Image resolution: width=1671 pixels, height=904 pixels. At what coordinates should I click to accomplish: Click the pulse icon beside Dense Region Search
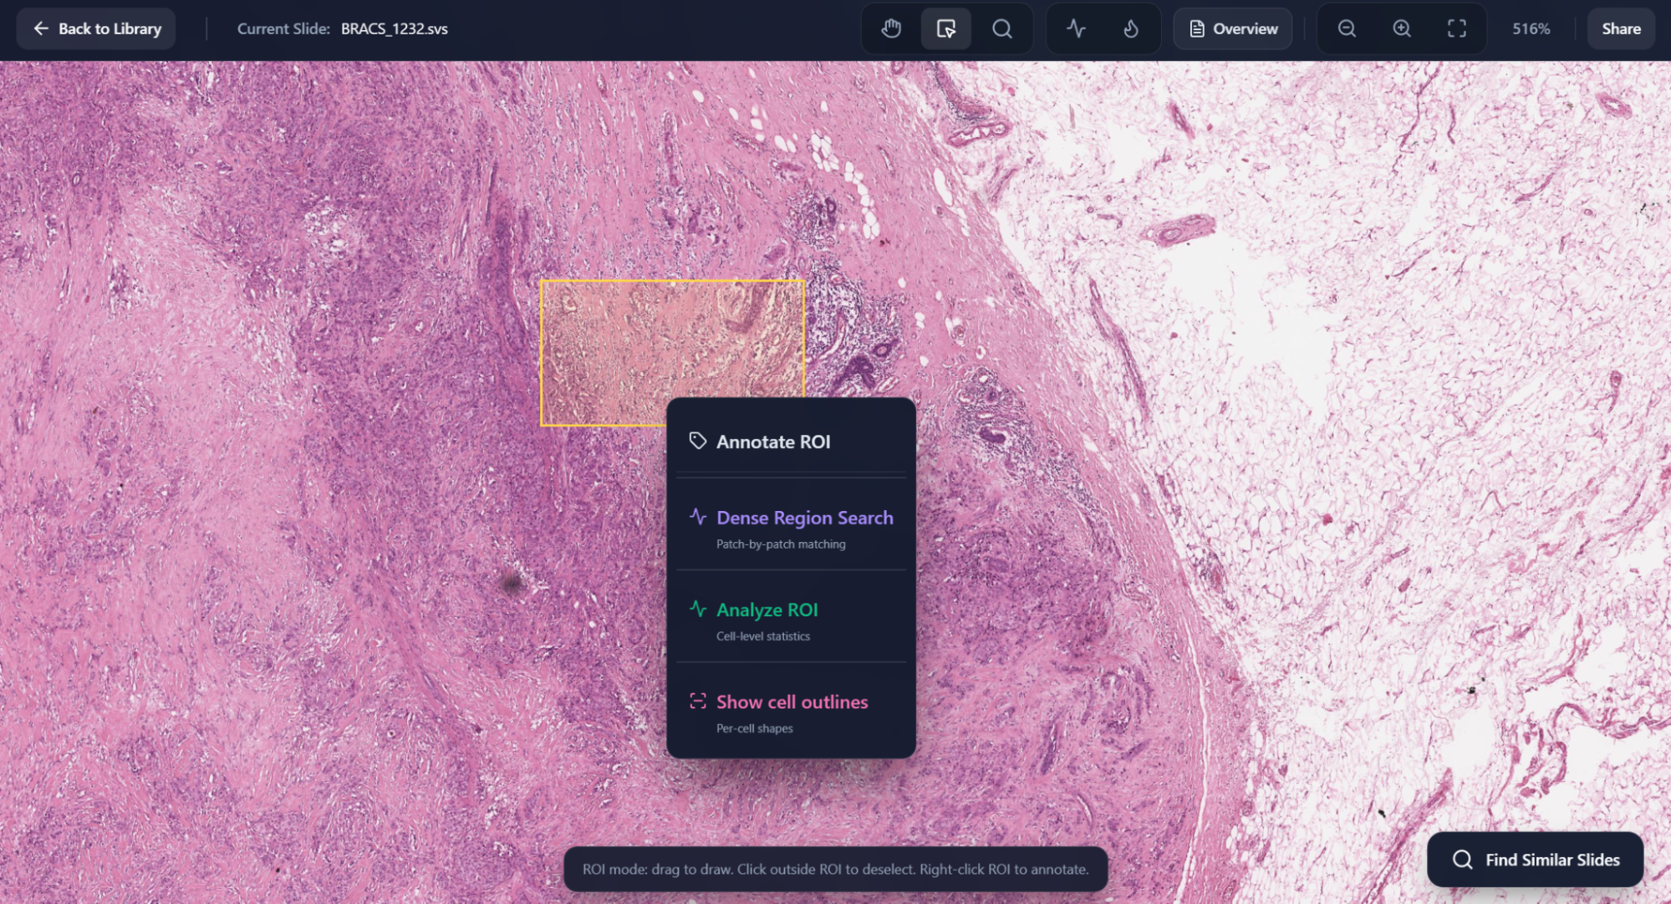coord(698,517)
